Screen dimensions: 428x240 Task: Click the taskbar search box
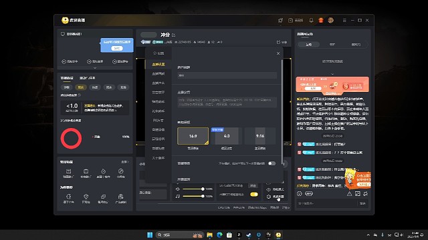point(180,235)
